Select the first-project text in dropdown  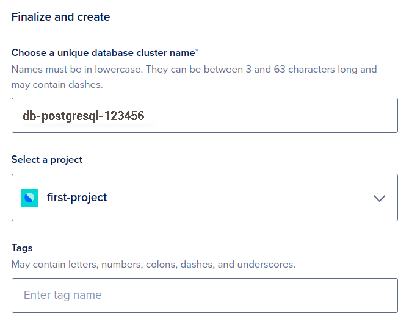point(77,198)
